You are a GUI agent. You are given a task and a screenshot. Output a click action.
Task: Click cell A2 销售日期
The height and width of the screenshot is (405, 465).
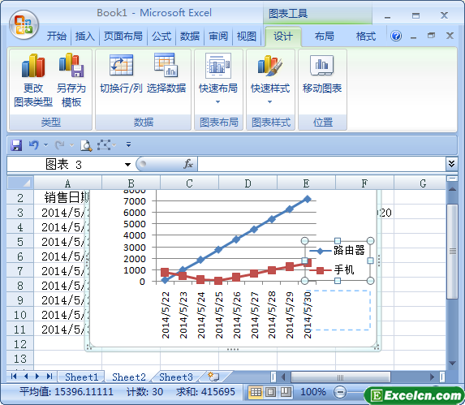[x=61, y=197]
